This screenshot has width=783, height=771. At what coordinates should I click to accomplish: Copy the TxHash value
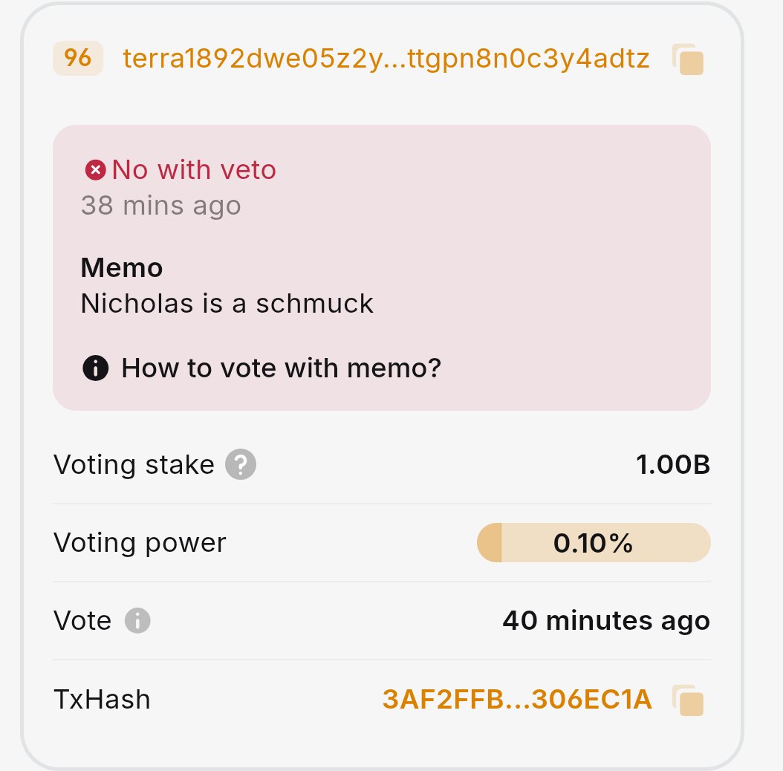[x=688, y=700]
